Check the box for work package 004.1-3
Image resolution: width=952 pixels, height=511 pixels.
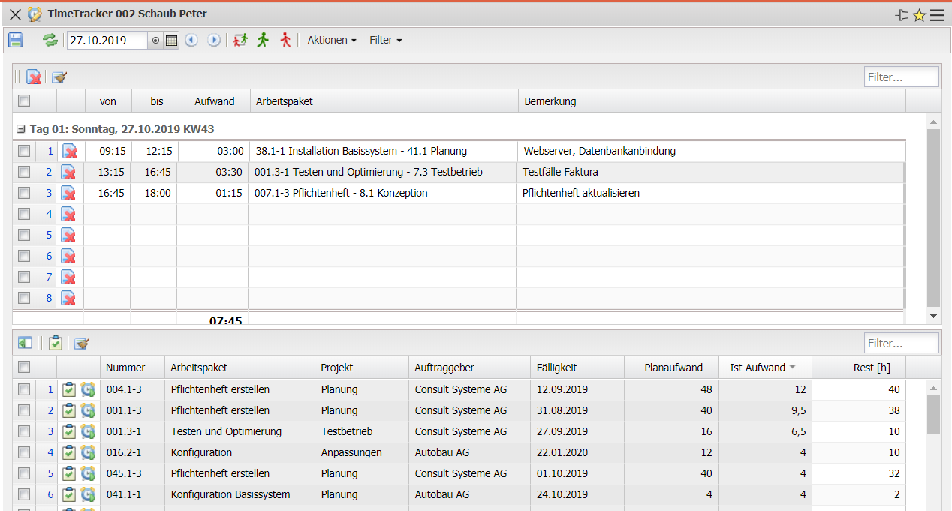tap(24, 389)
